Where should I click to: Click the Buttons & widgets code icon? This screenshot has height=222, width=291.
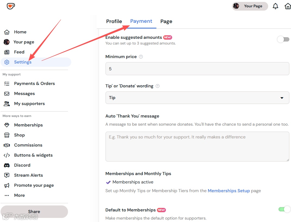(7, 155)
